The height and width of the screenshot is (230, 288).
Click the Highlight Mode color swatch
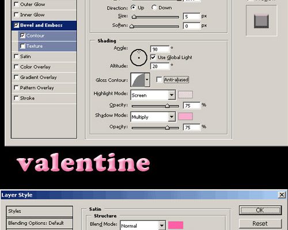click(x=185, y=95)
